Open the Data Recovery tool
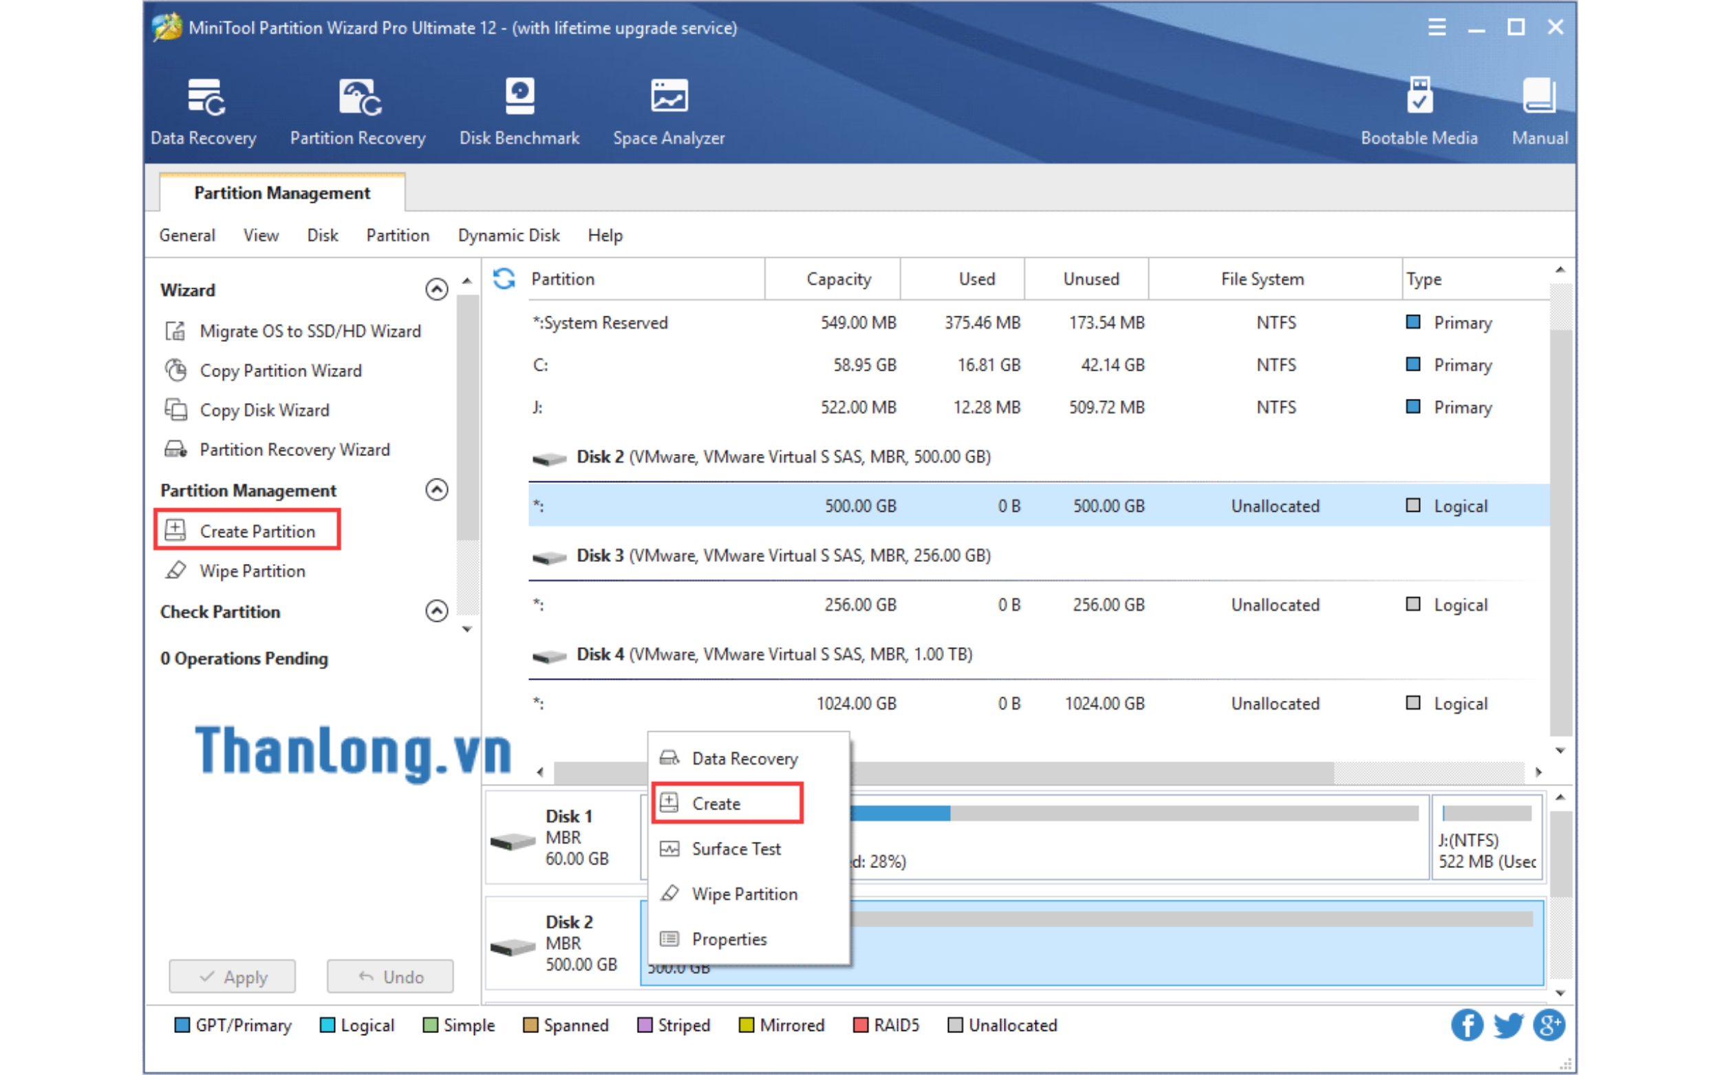Screen dimensions: 1720x1075 (204, 110)
